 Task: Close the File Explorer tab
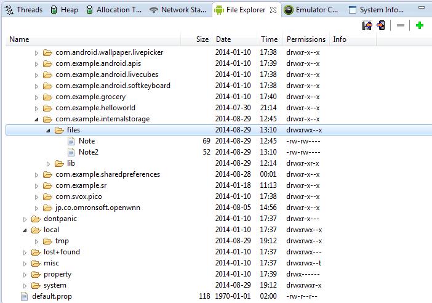(273, 10)
